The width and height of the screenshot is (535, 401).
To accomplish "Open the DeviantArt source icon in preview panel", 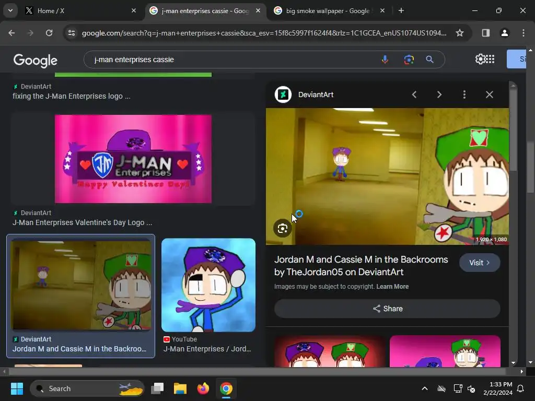I will click(283, 95).
